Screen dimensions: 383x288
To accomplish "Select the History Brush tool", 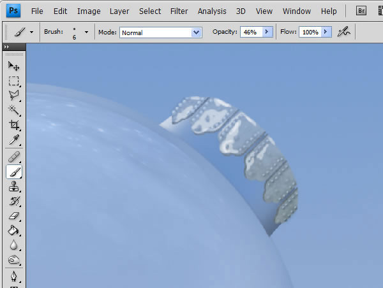I will (13, 201).
